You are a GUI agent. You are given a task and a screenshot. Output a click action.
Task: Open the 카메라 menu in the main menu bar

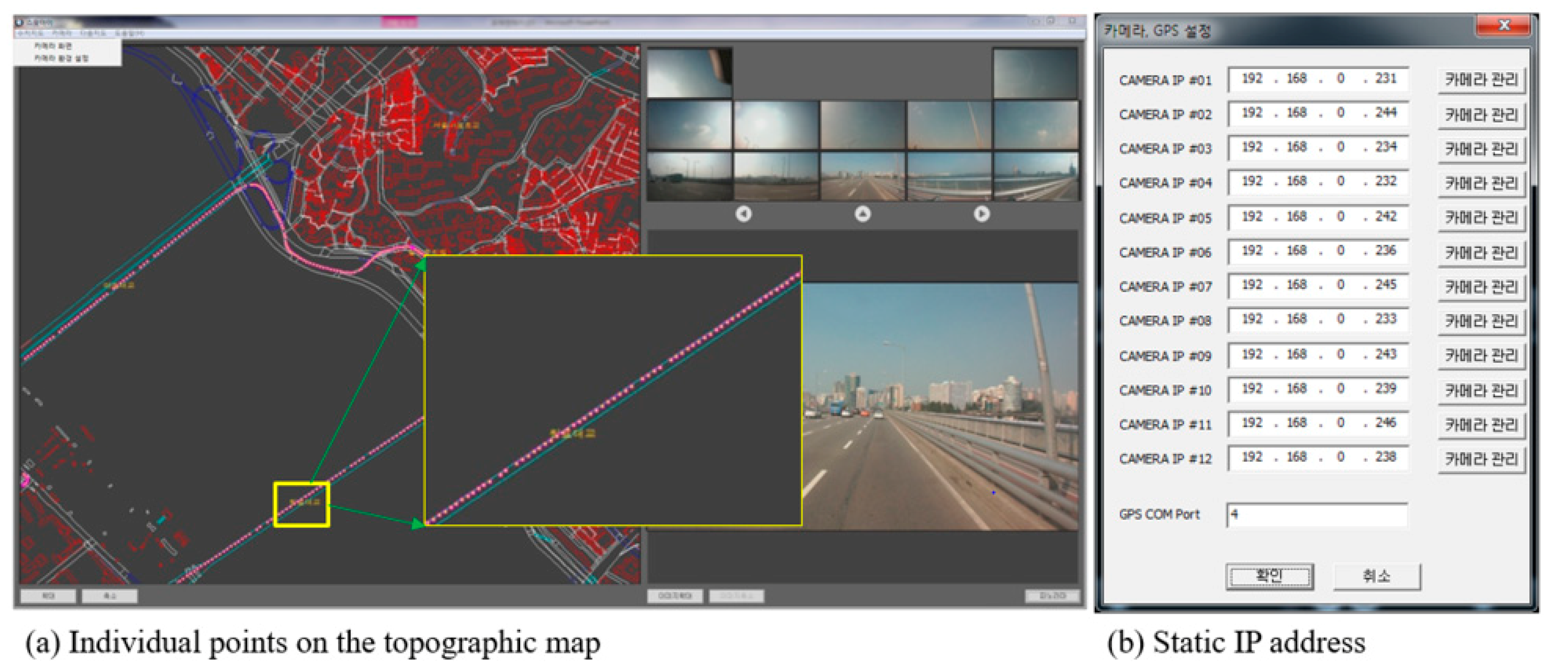click(x=62, y=33)
